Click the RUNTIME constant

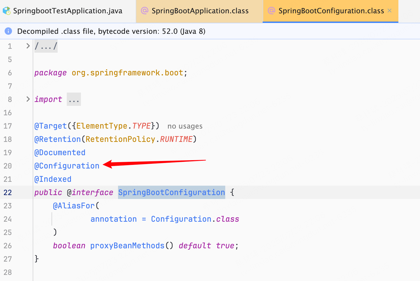(176, 139)
